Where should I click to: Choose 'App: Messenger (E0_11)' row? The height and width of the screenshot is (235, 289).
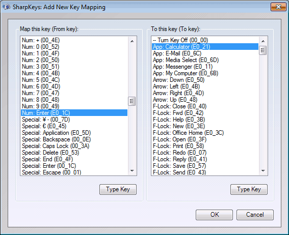[x=205, y=67]
